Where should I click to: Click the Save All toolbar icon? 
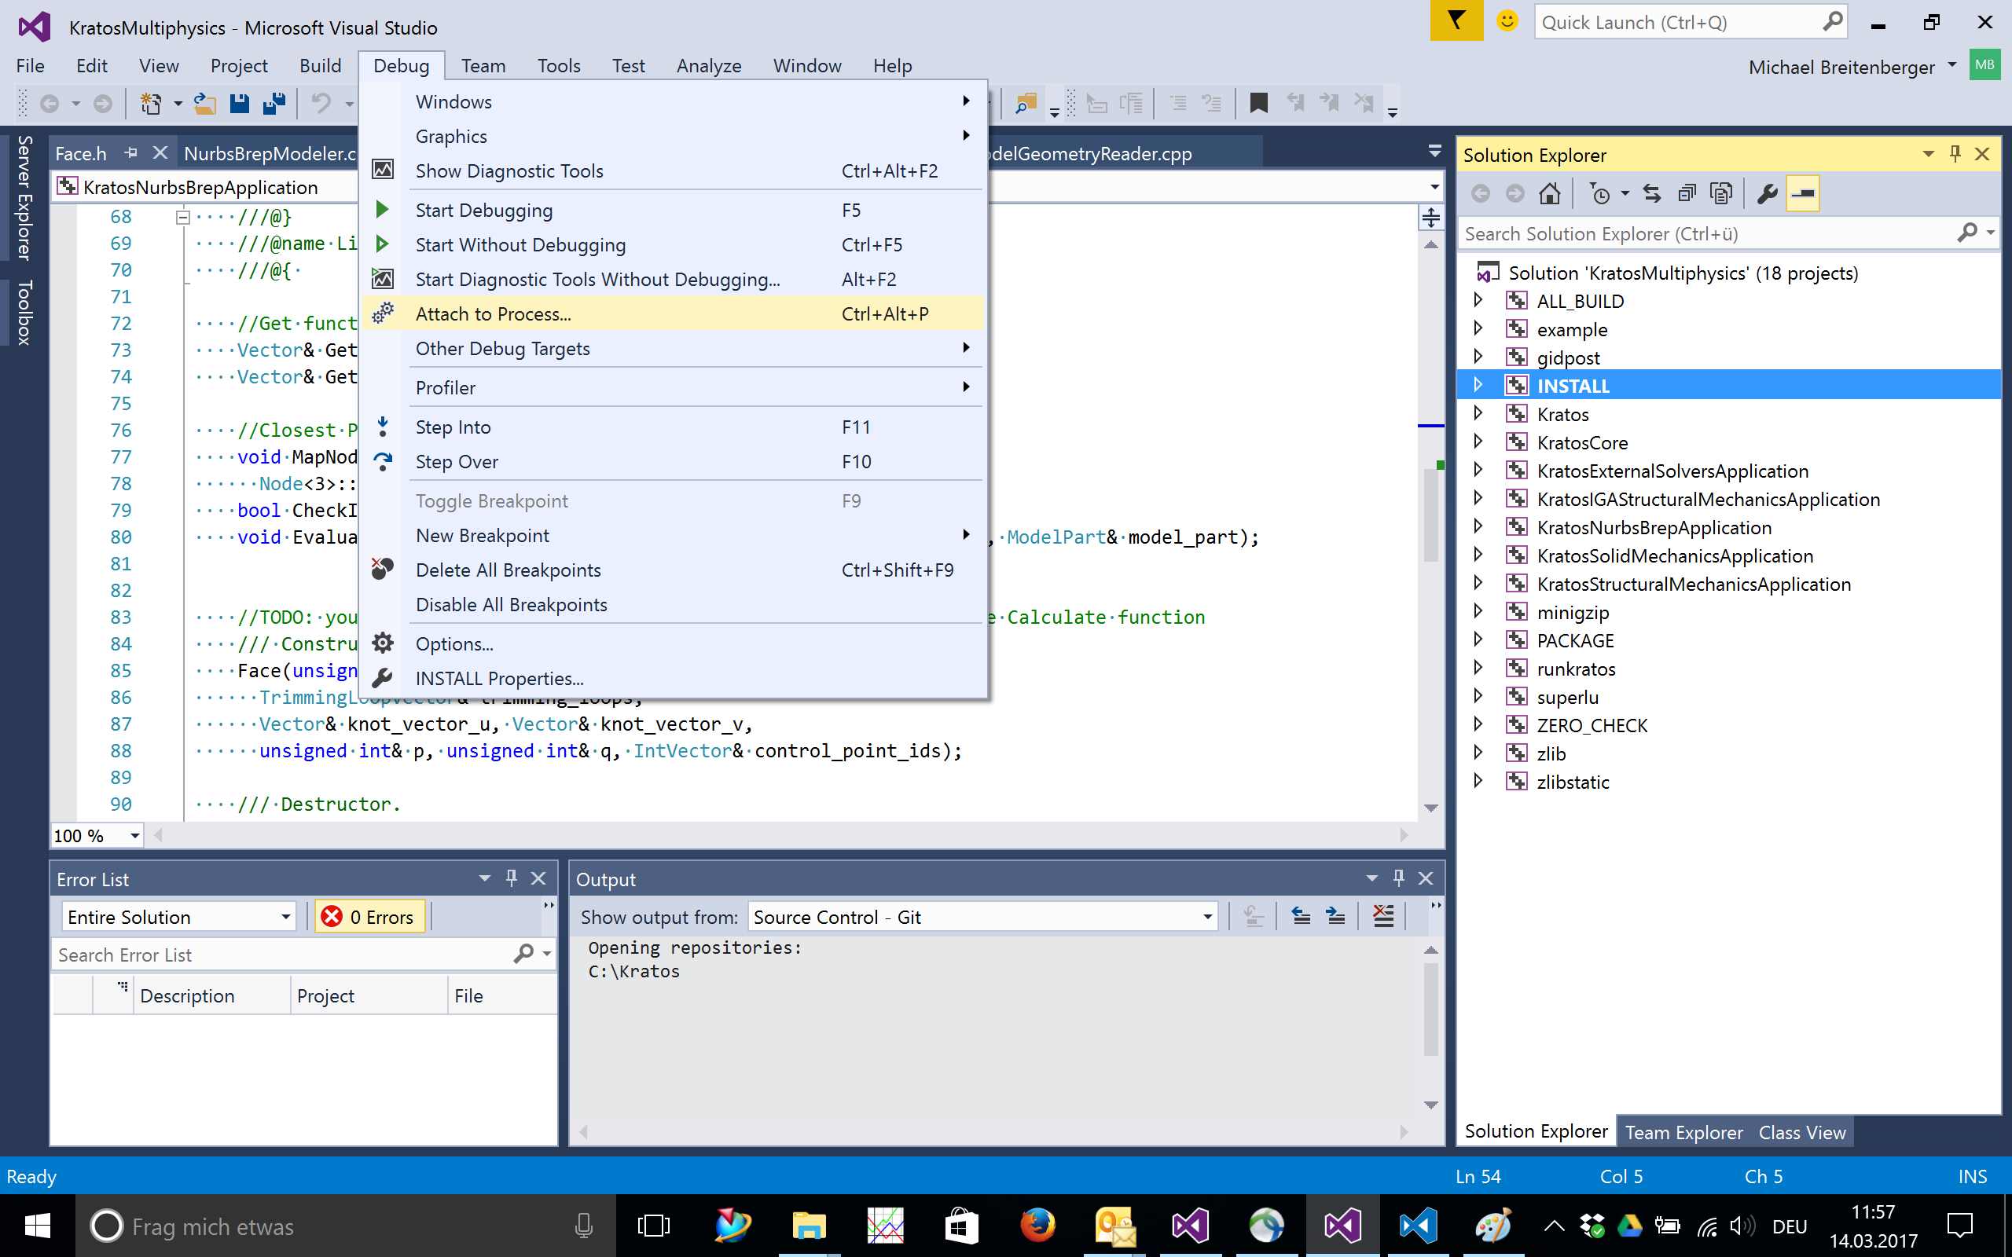274,103
